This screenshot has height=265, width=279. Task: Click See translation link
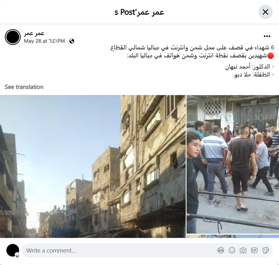click(24, 87)
